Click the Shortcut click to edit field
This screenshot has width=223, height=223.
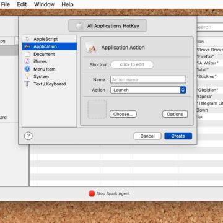(132, 64)
